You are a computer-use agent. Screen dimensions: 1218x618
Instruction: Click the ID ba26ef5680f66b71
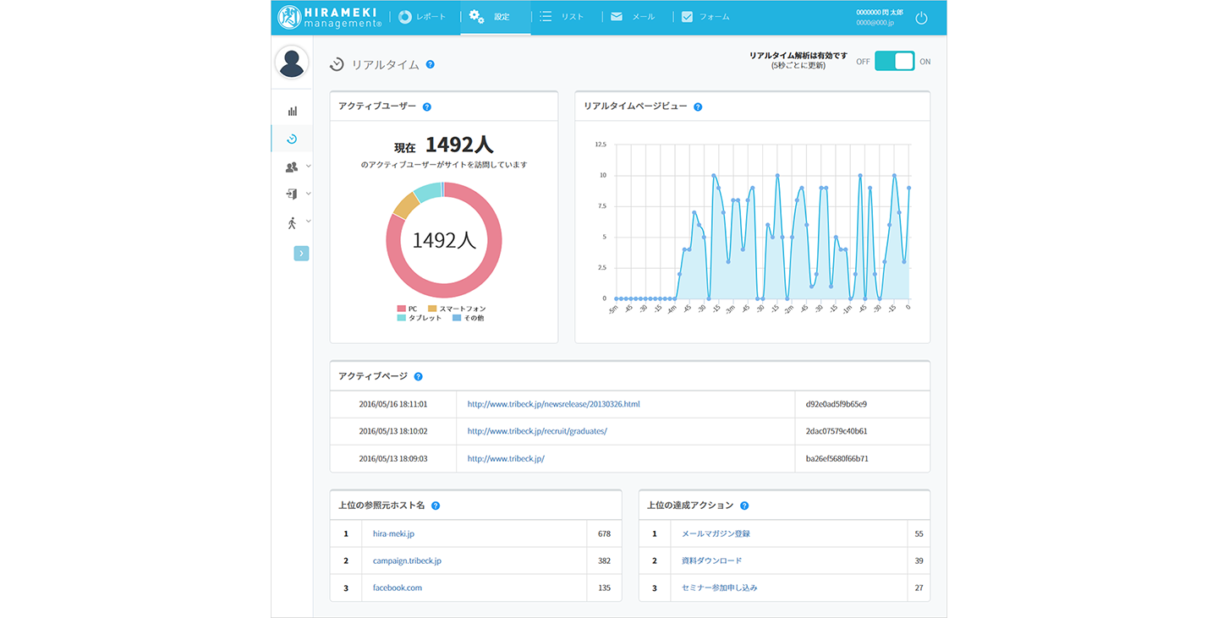pyautogui.click(x=837, y=458)
